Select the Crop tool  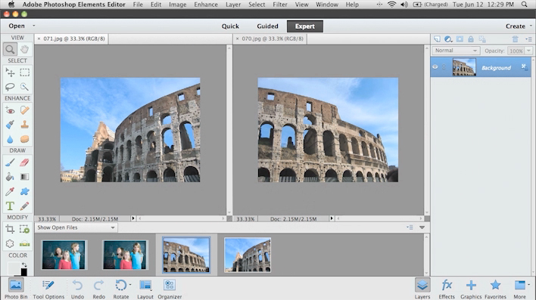pyautogui.click(x=10, y=229)
